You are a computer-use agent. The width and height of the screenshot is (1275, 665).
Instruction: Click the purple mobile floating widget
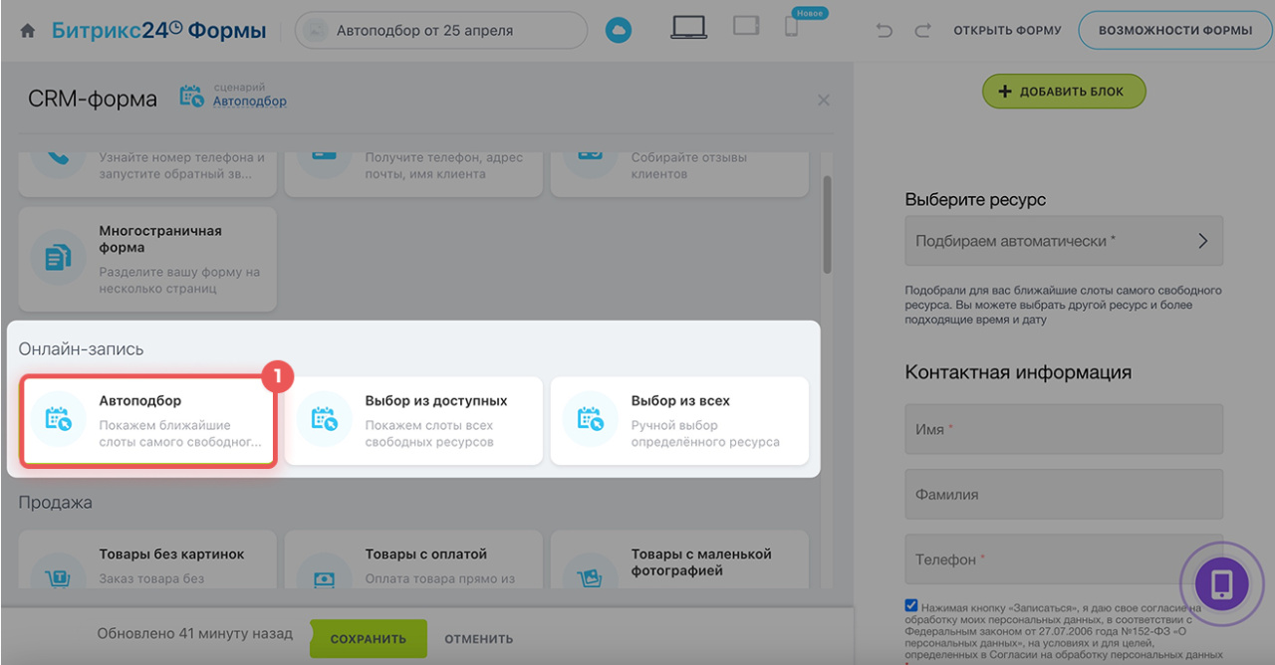click(x=1221, y=583)
